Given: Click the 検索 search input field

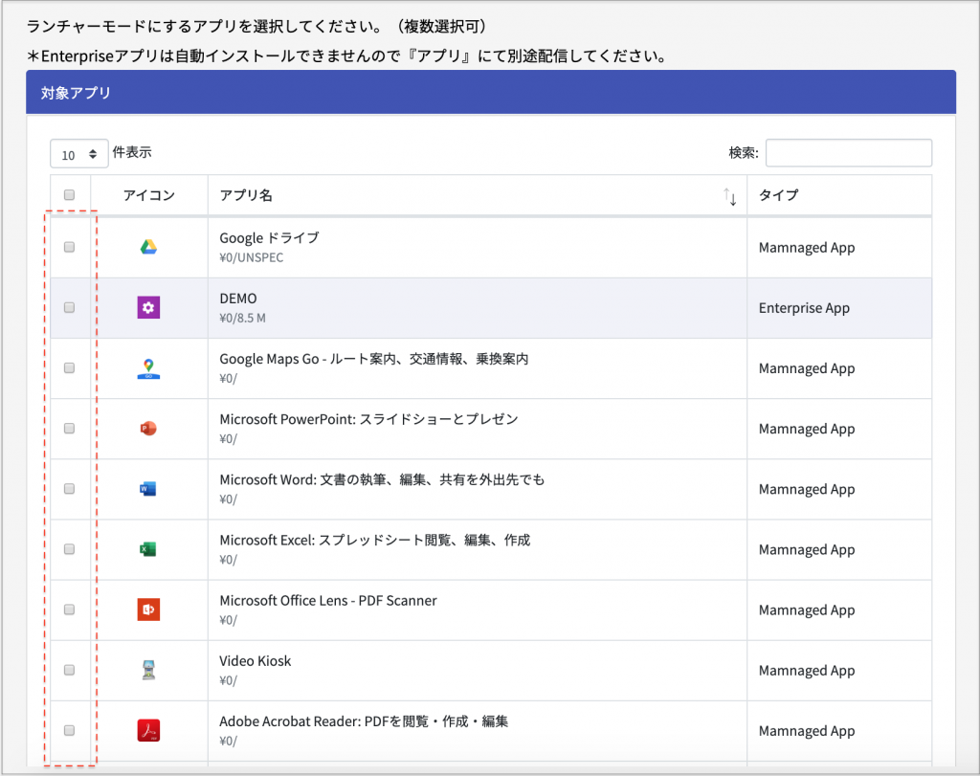Looking at the screenshot, I should pos(849,153).
